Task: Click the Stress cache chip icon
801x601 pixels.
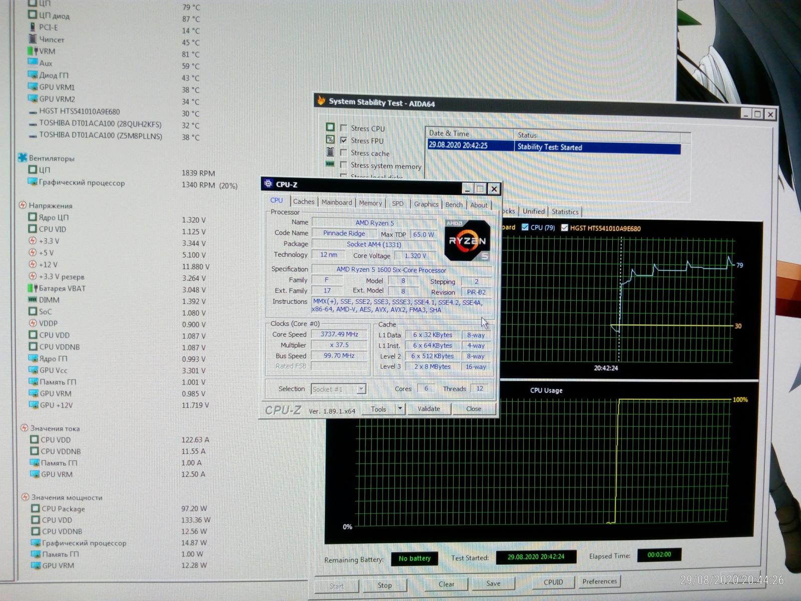Action: [x=330, y=152]
